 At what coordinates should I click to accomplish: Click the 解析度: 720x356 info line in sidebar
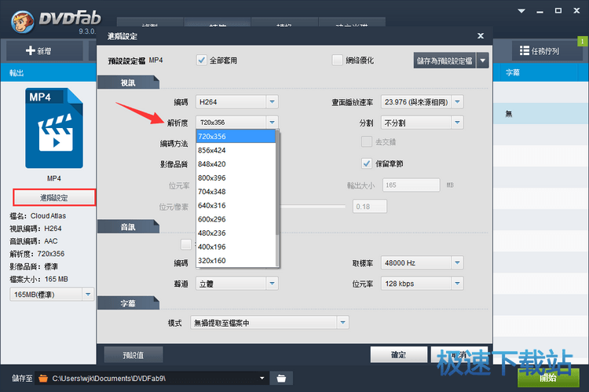(x=37, y=254)
